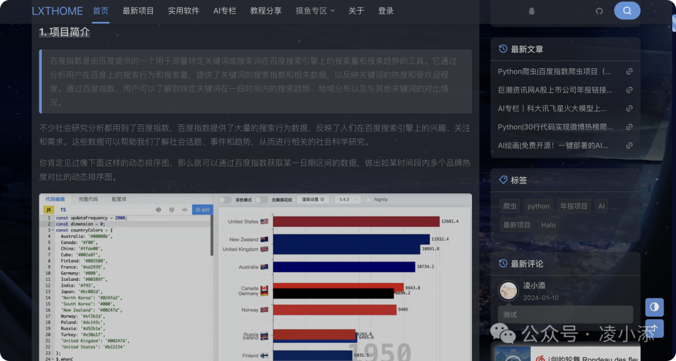Image resolution: width=676 pixels, height=361 pixels.
Task: Check the Nightly checkbox
Action: tap(368, 200)
